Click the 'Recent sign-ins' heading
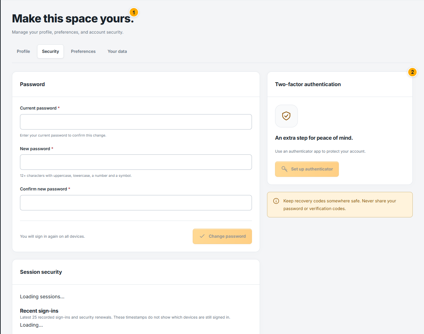 click(x=39, y=311)
